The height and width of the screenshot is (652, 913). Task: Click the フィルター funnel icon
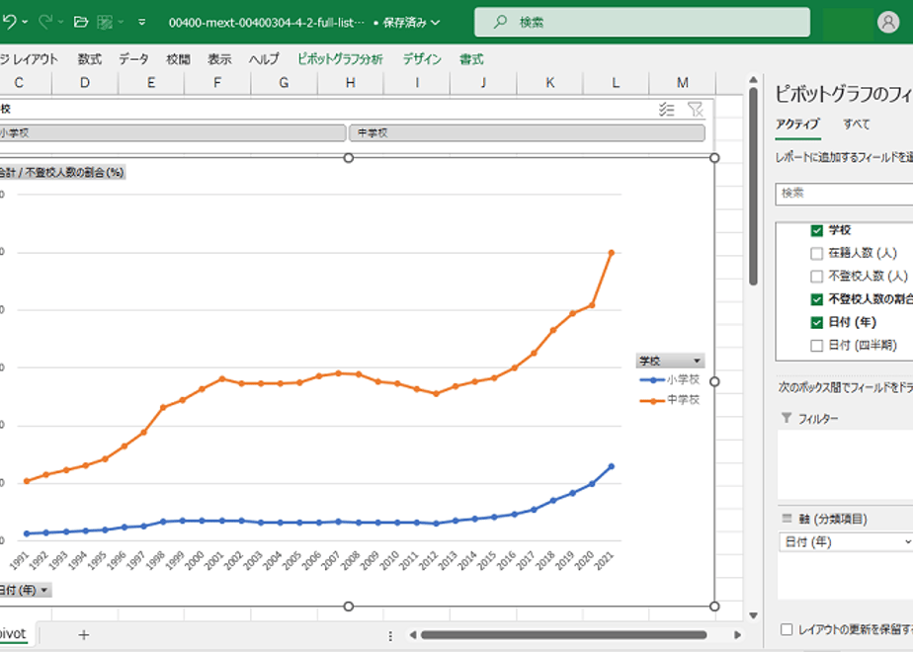coord(787,418)
